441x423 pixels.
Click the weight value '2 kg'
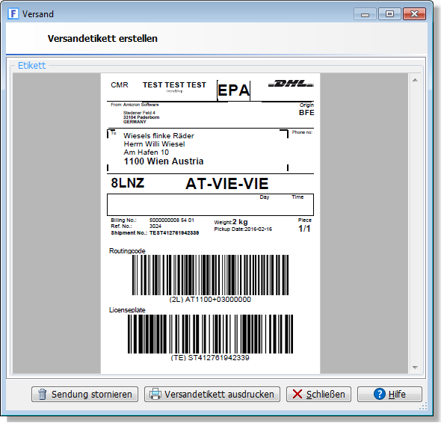coord(240,222)
